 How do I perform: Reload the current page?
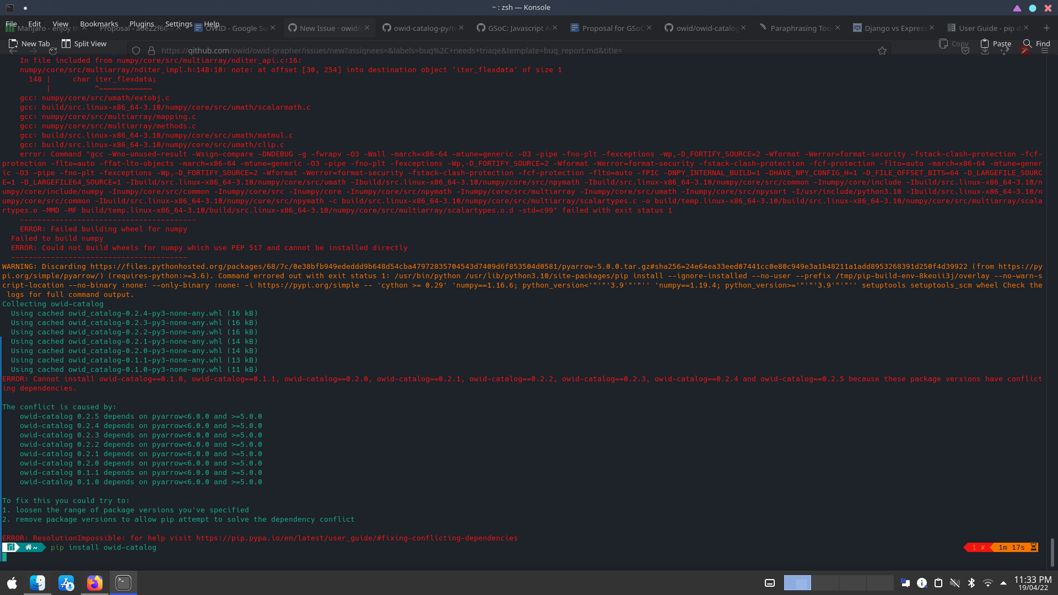pyautogui.click(x=53, y=50)
